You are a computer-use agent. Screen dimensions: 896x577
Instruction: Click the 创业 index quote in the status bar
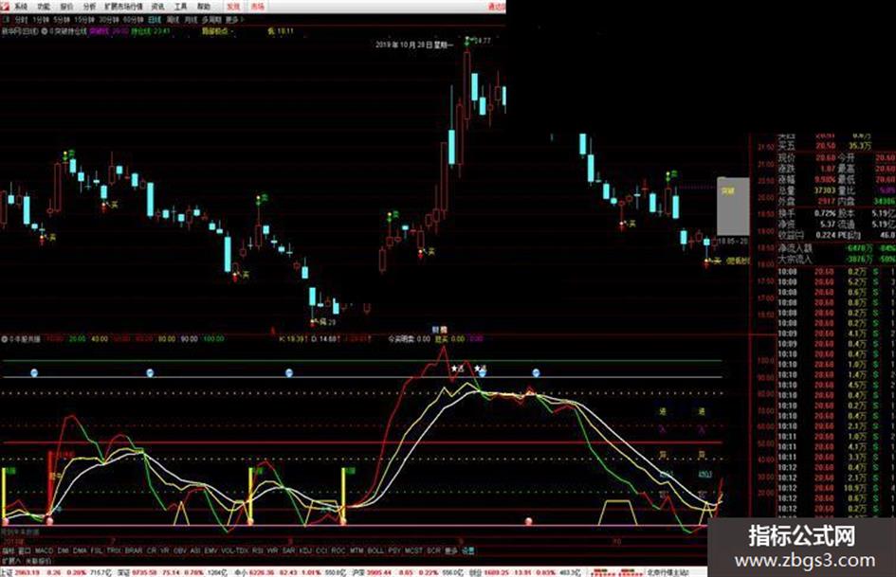[x=524, y=572]
